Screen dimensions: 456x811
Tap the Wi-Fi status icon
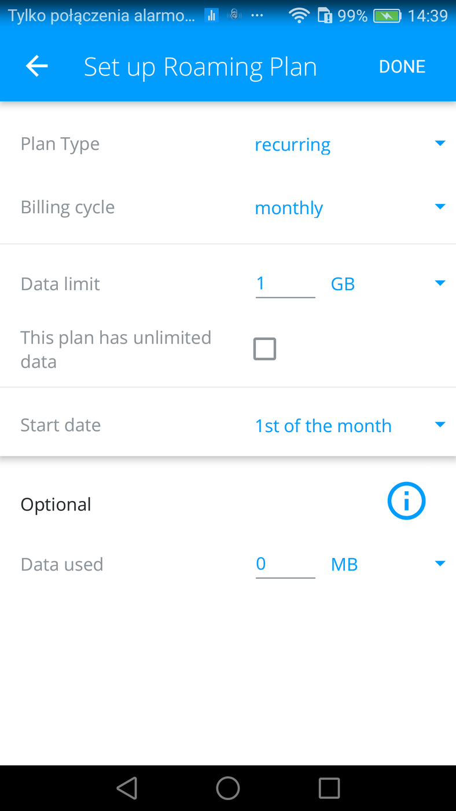coord(299,16)
